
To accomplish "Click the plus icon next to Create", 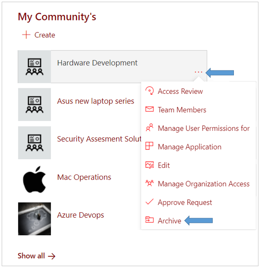I will tap(26, 35).
